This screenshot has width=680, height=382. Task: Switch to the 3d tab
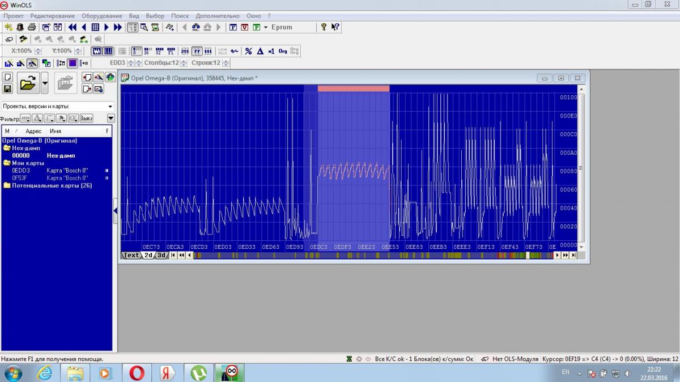161,255
